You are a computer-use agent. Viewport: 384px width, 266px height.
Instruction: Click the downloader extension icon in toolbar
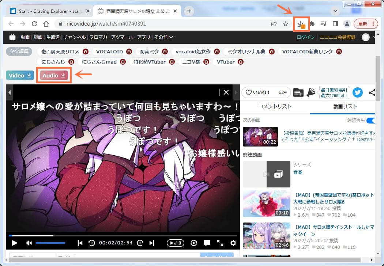301,24
